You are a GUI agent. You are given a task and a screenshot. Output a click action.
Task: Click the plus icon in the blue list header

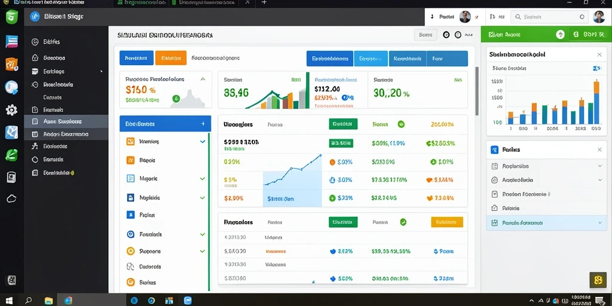[203, 124]
